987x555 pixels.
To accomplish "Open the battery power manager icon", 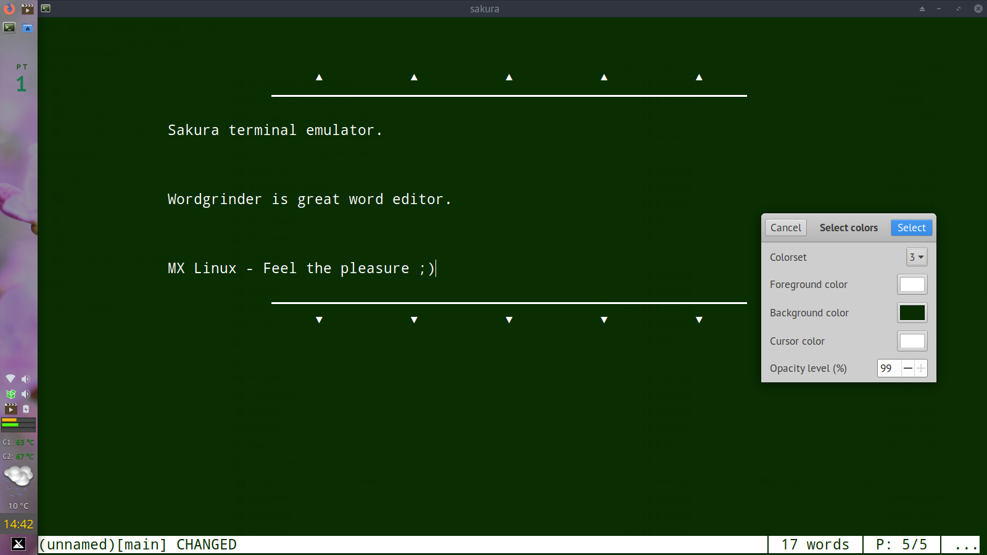I will pos(26,409).
